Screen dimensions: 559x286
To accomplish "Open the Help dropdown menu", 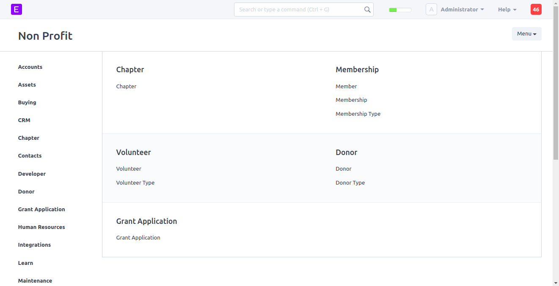I will click(x=507, y=9).
